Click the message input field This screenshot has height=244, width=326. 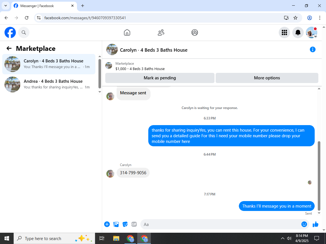[x=220, y=224]
